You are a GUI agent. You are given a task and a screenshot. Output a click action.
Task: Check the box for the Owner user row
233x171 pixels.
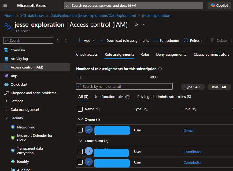pyautogui.click(x=80, y=130)
